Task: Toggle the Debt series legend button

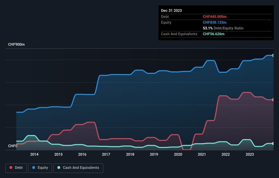Action: pos(16,168)
